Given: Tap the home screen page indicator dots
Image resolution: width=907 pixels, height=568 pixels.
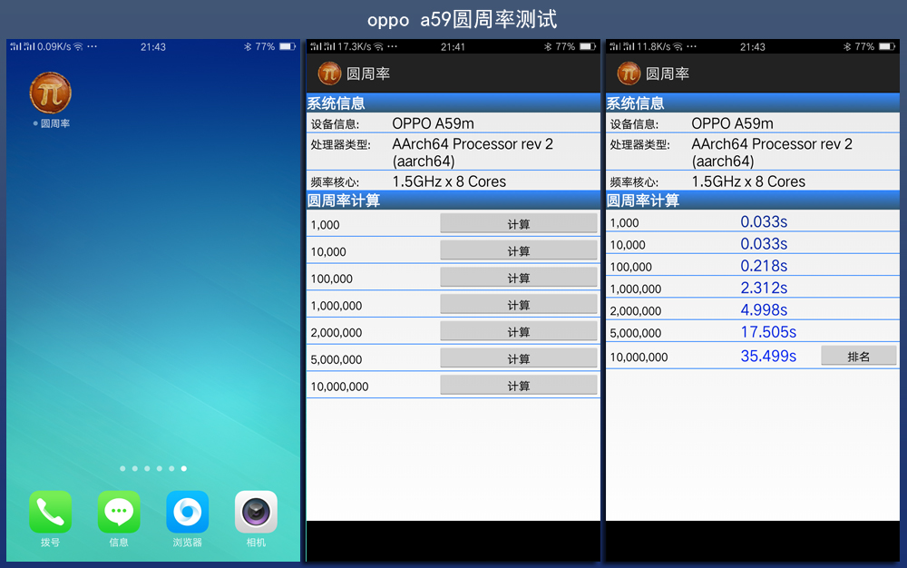Looking at the screenshot, I should [x=152, y=468].
